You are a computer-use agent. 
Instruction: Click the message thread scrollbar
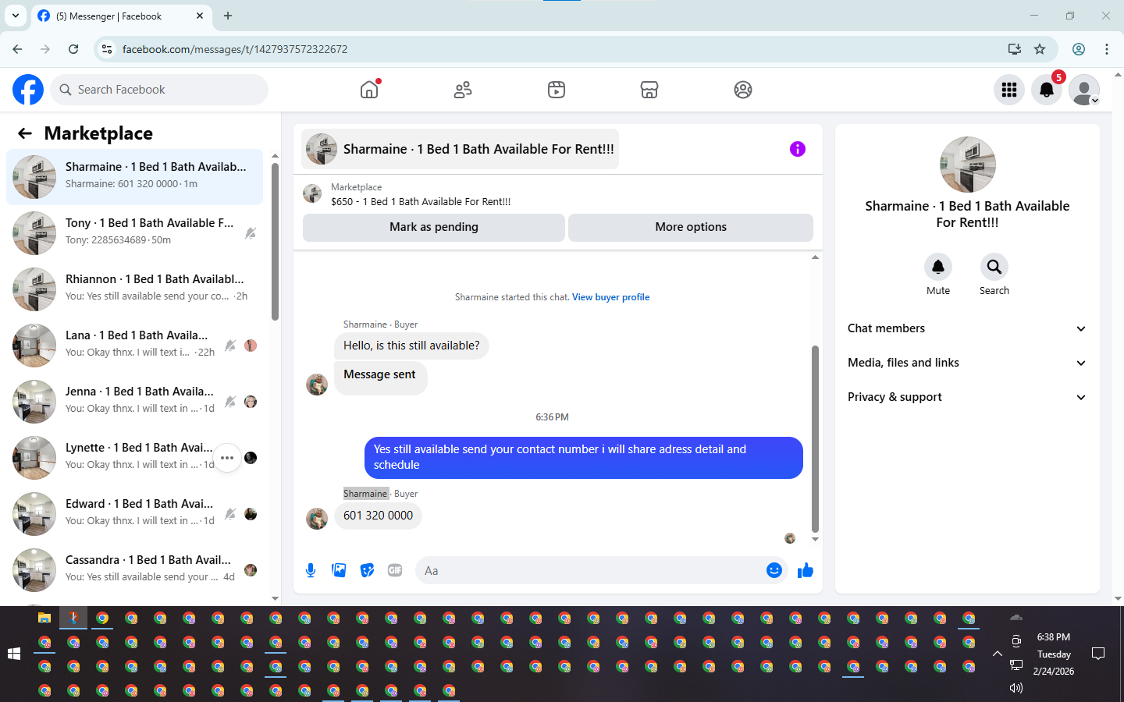pyautogui.click(x=815, y=438)
